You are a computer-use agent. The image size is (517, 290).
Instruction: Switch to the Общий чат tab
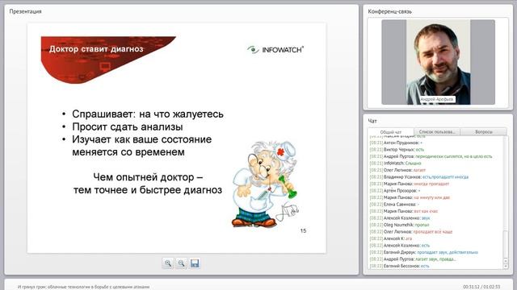pos(391,132)
